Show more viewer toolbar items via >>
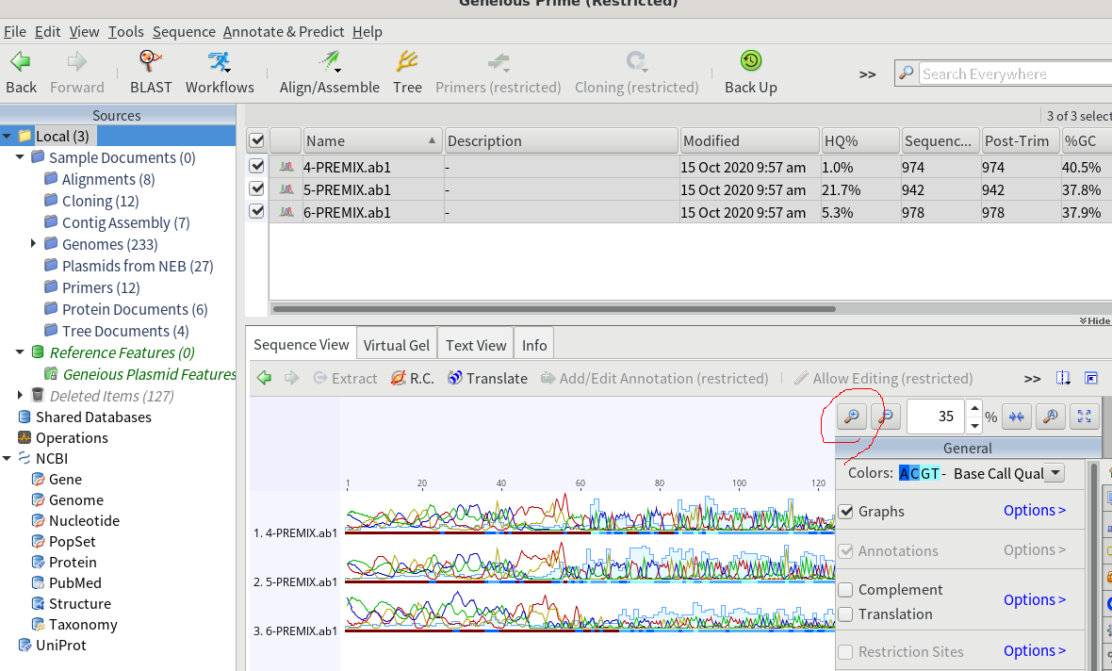1112x671 pixels. click(1033, 379)
